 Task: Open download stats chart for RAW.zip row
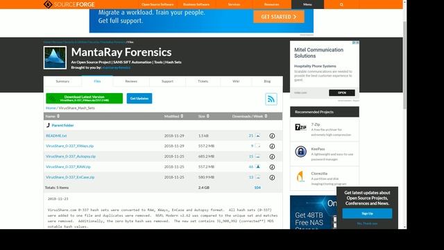point(257,167)
